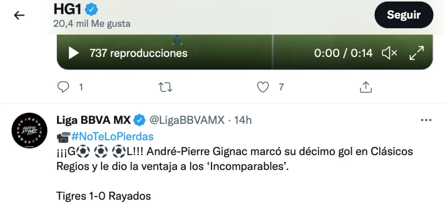This screenshot has height=212, width=445.
Task: Open the 14h tweet timestamp
Action: click(243, 120)
